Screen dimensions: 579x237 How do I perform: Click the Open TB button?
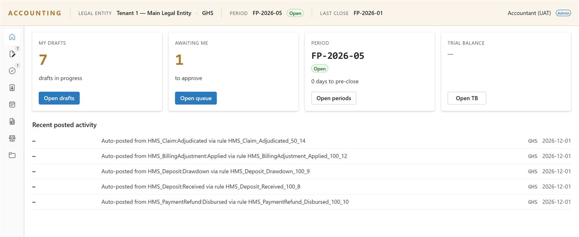click(467, 98)
